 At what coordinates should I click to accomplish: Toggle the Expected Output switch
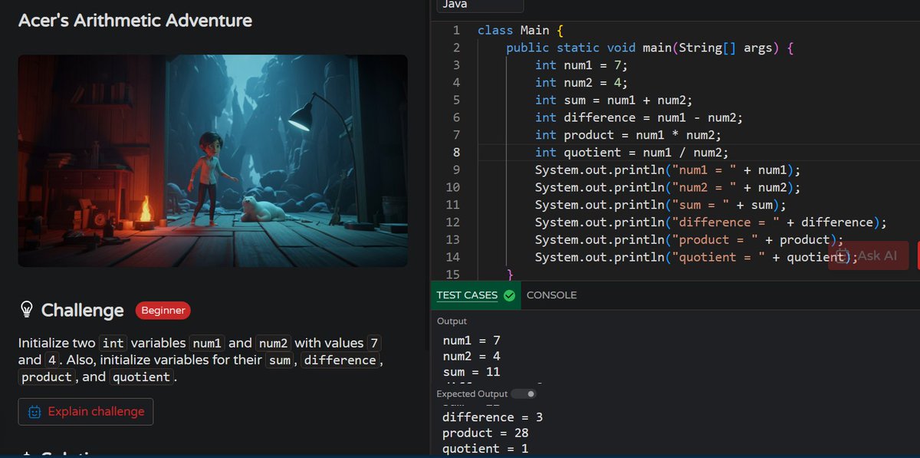pos(525,394)
